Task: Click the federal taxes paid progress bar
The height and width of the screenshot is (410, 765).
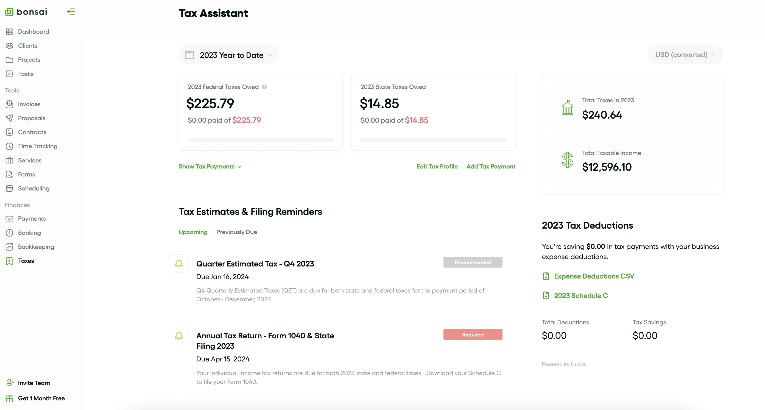Action: click(260, 140)
